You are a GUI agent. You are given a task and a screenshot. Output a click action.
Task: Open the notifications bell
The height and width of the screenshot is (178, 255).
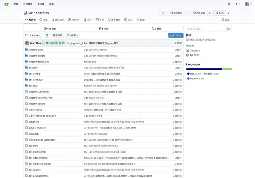(x=229, y=4)
